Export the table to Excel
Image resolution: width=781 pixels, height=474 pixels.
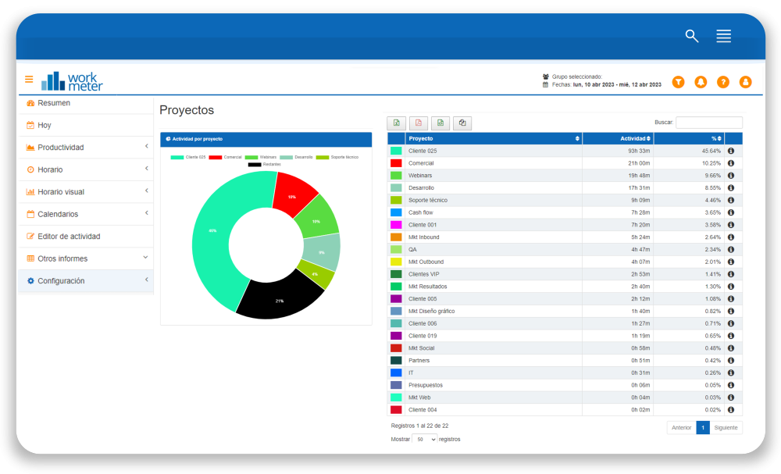(x=397, y=123)
